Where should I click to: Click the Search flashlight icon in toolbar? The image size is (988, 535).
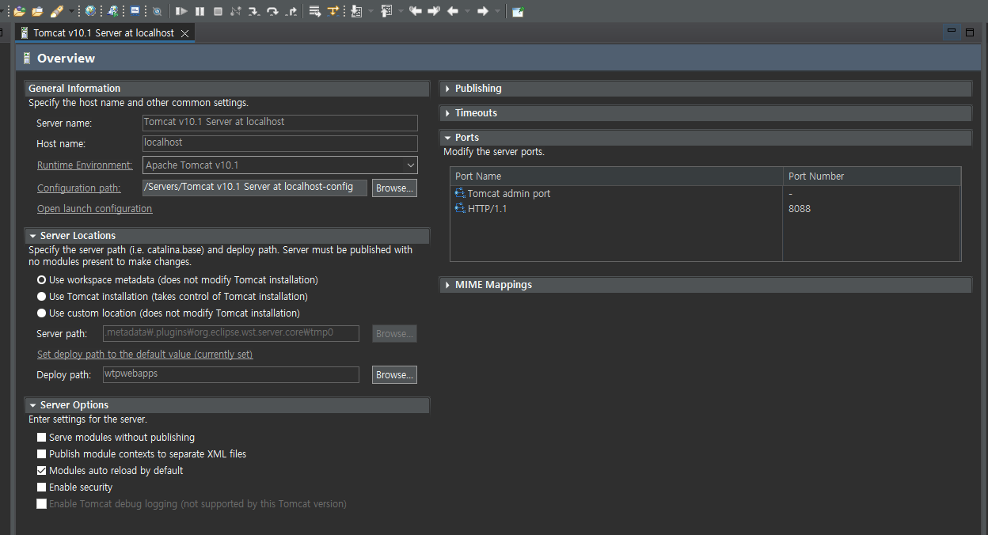[x=57, y=11]
